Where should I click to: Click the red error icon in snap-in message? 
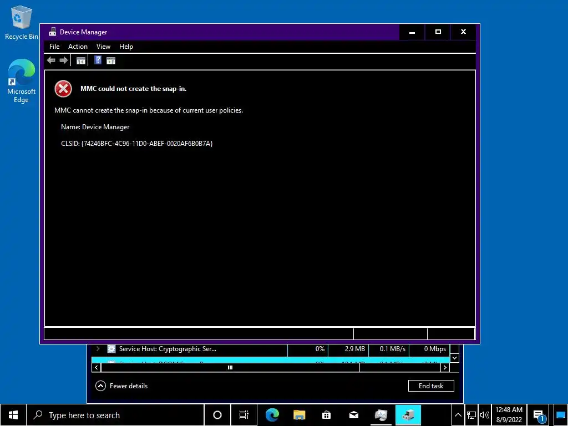click(63, 89)
